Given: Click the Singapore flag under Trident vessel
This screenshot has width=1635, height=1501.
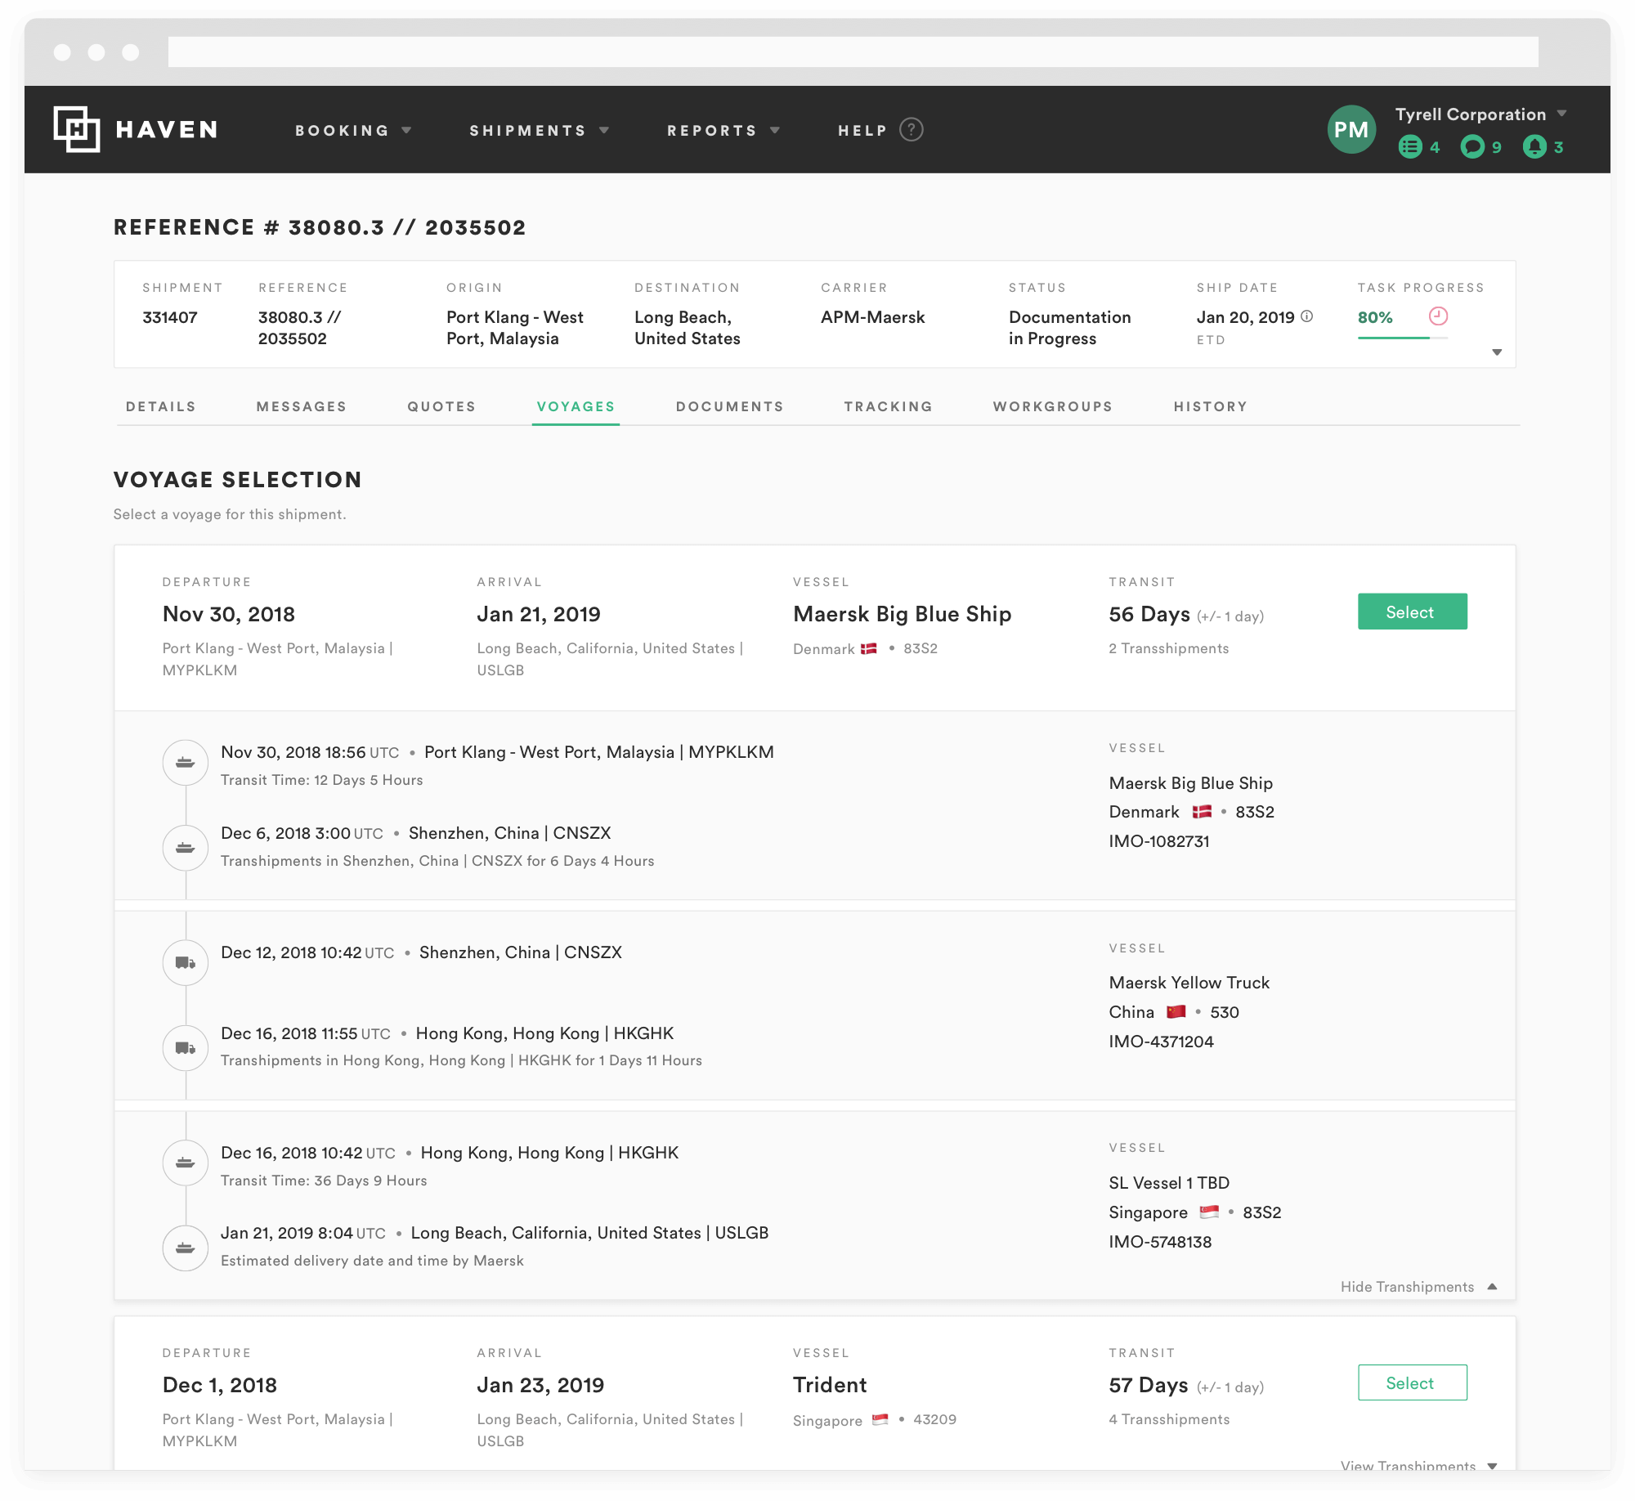Looking at the screenshot, I should 880,1419.
